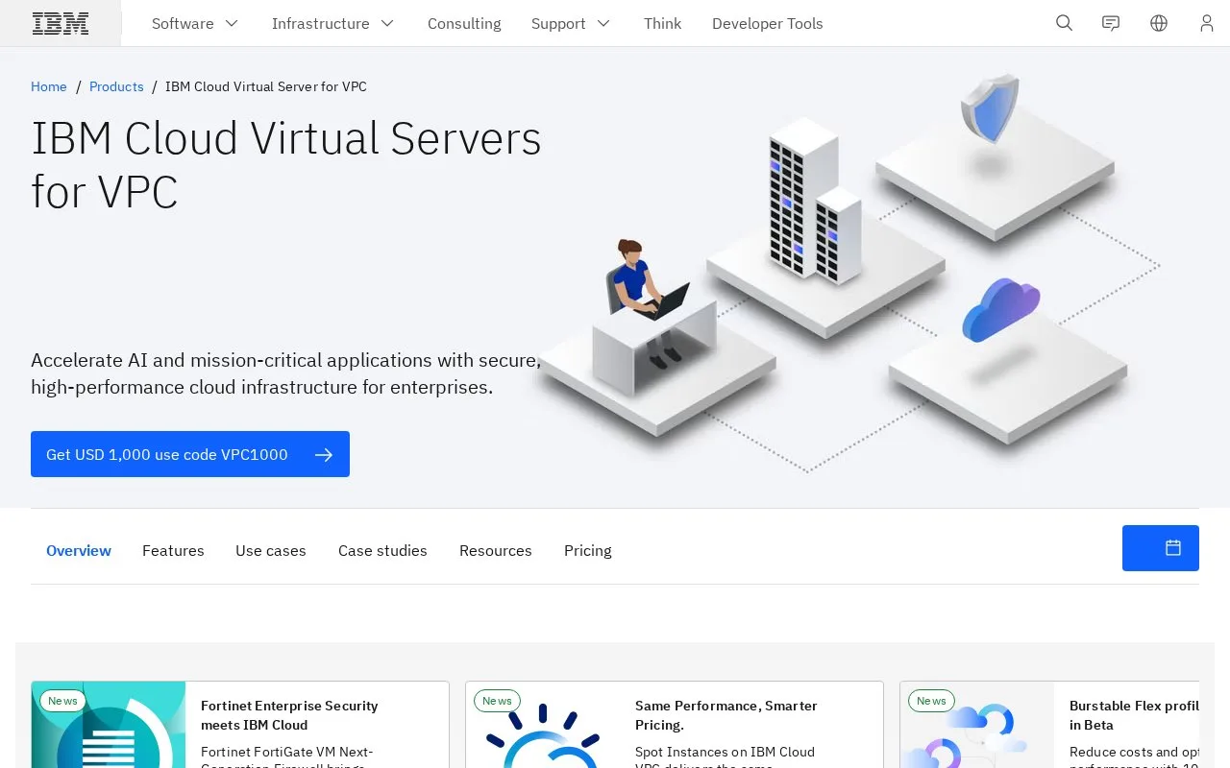This screenshot has width=1230, height=768.
Task: Expand the Software menu
Action: coord(195,23)
